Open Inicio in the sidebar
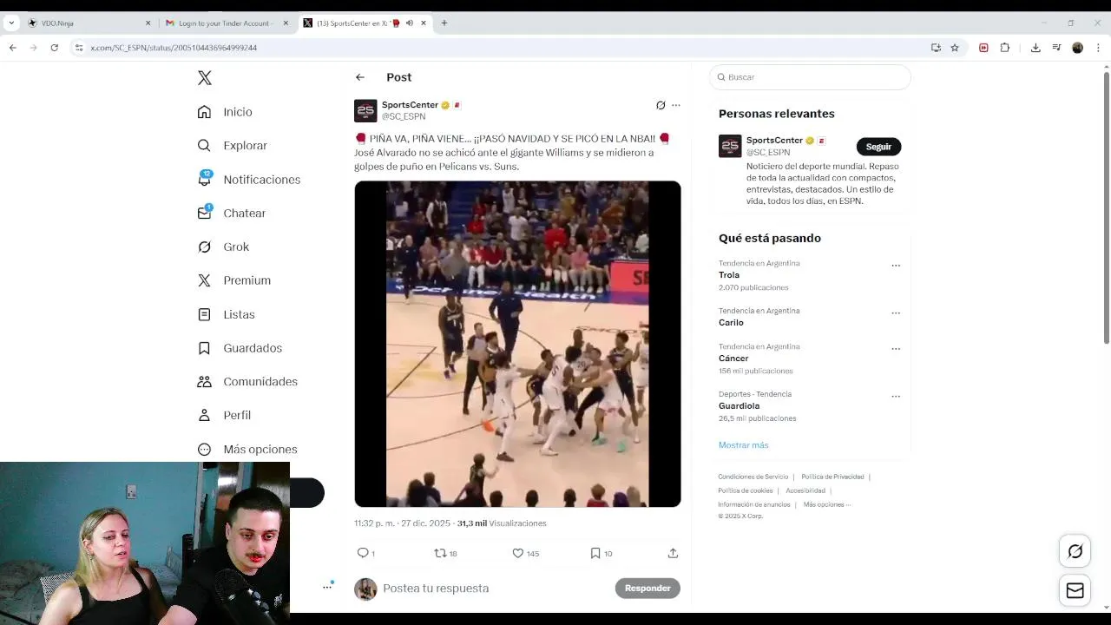This screenshot has width=1111, height=625. click(x=225, y=112)
